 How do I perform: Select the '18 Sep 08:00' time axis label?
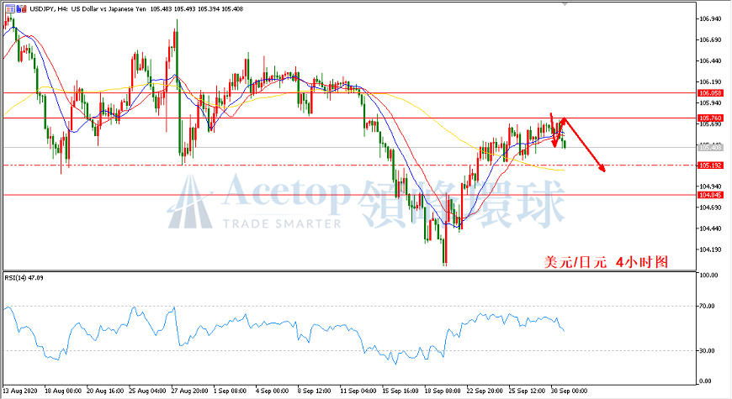(x=443, y=391)
